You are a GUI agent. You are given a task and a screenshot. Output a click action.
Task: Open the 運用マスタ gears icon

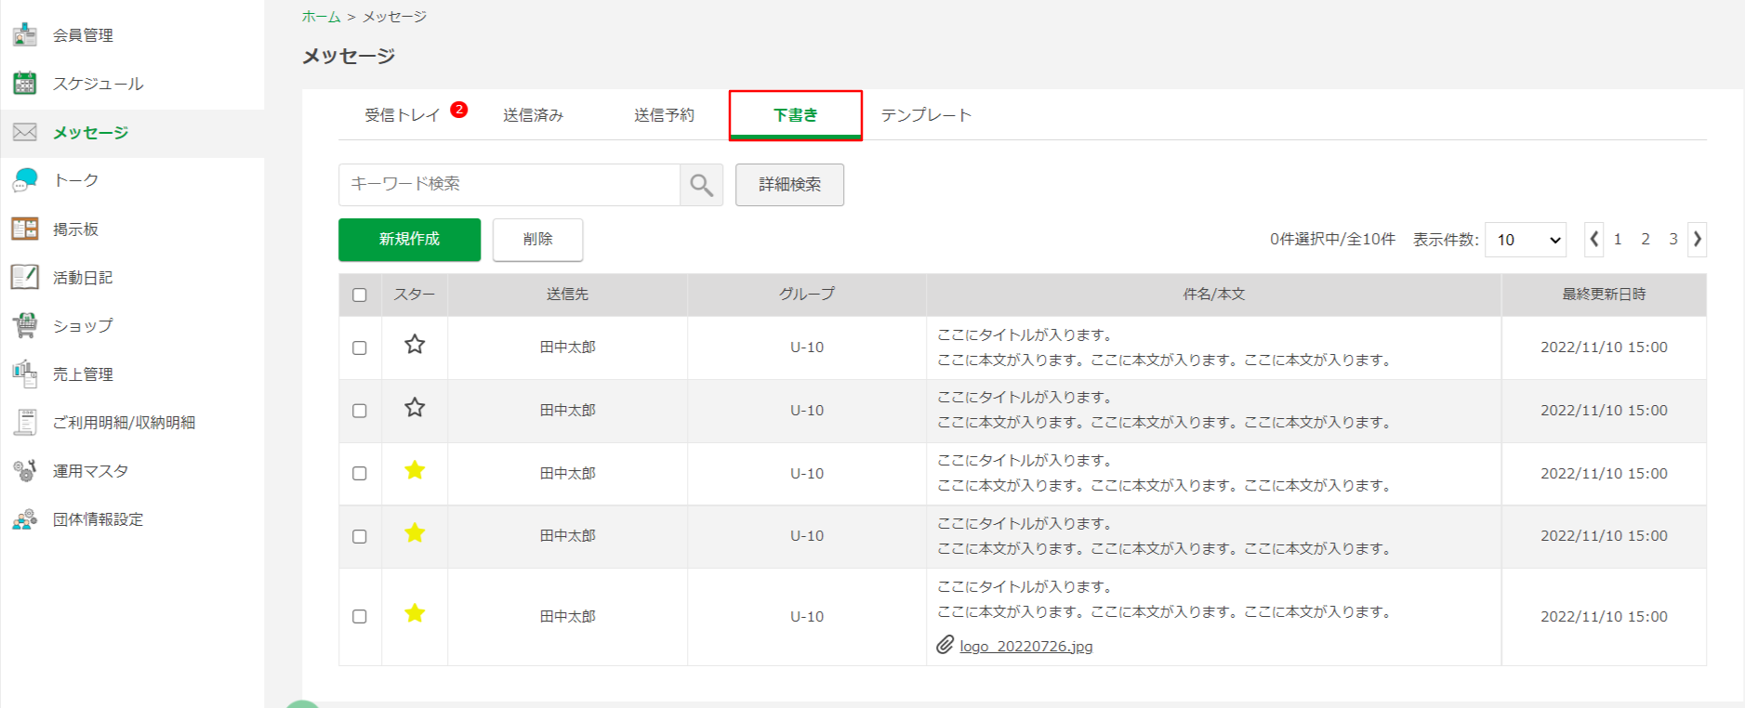[25, 470]
